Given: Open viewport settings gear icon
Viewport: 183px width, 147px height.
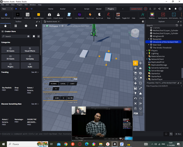Looking at the screenshot, I should (143, 22).
